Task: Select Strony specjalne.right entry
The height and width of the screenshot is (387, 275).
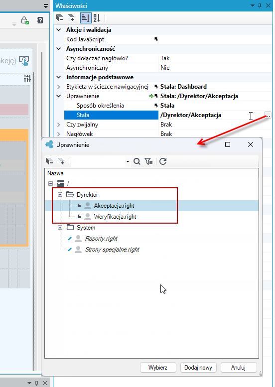Action: 112,249
